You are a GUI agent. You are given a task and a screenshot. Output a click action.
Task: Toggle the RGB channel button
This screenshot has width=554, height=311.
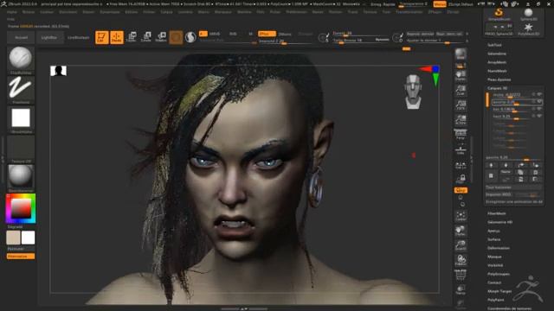pos(233,34)
